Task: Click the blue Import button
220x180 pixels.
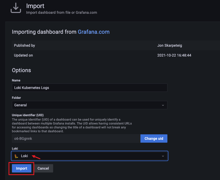Action: click(x=22, y=168)
